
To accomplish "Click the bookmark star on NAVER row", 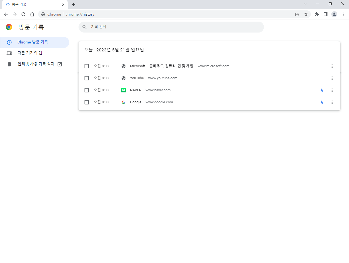I will pyautogui.click(x=322, y=90).
